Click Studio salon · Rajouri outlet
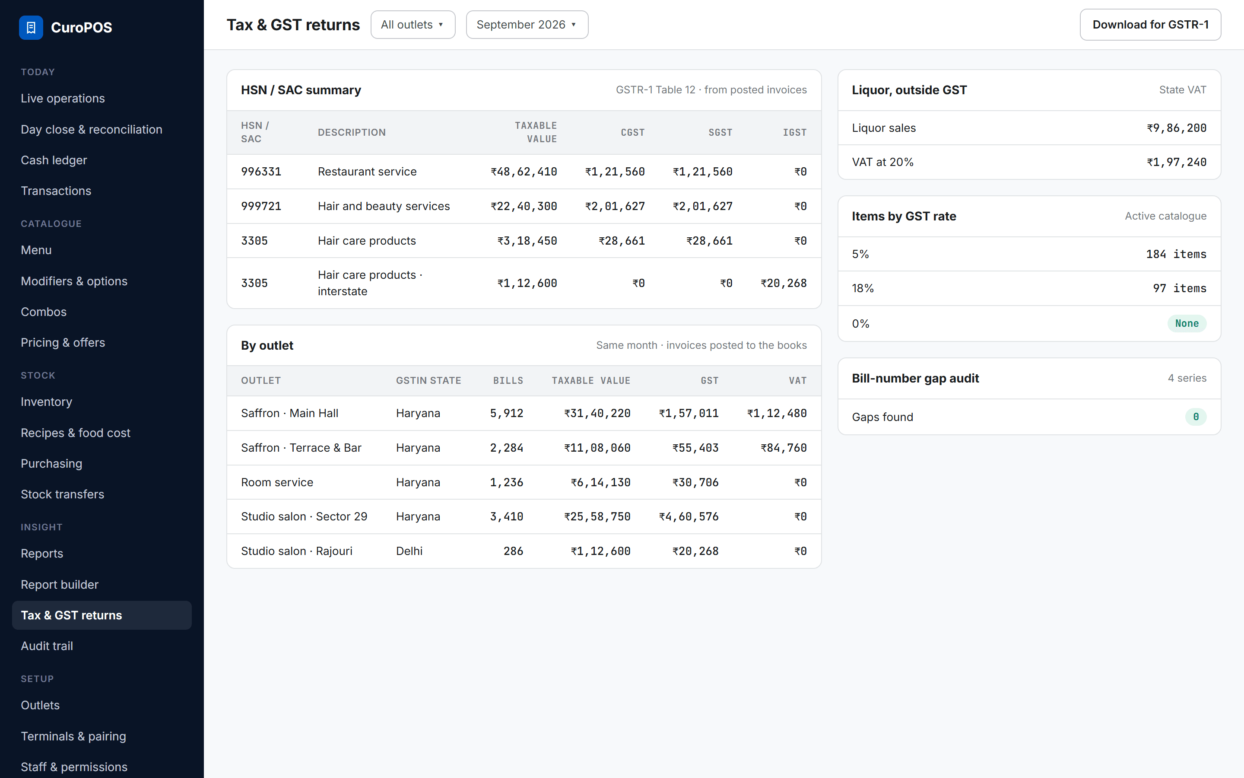Viewport: 1244px width, 778px height. click(297, 551)
